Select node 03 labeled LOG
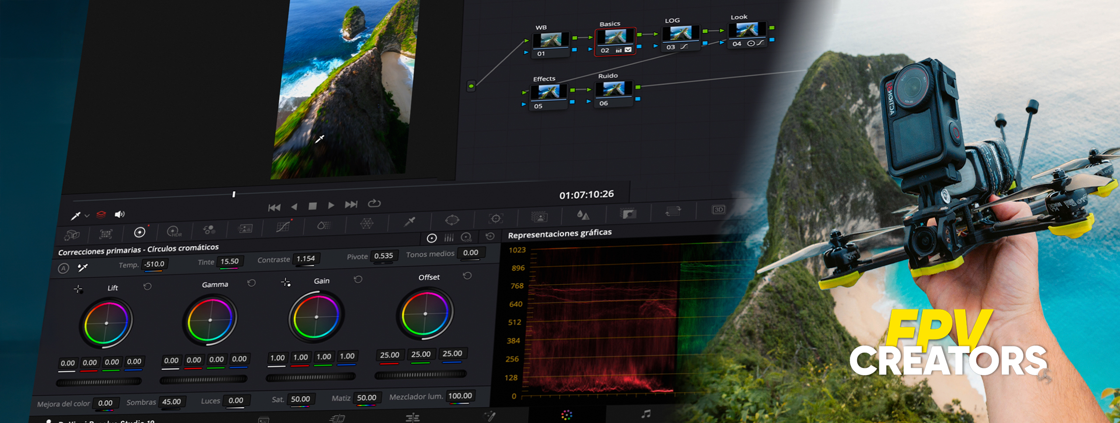Viewport: 1120px width, 423px height. coord(680,38)
